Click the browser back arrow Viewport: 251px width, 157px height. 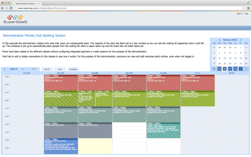tap(3, 8)
